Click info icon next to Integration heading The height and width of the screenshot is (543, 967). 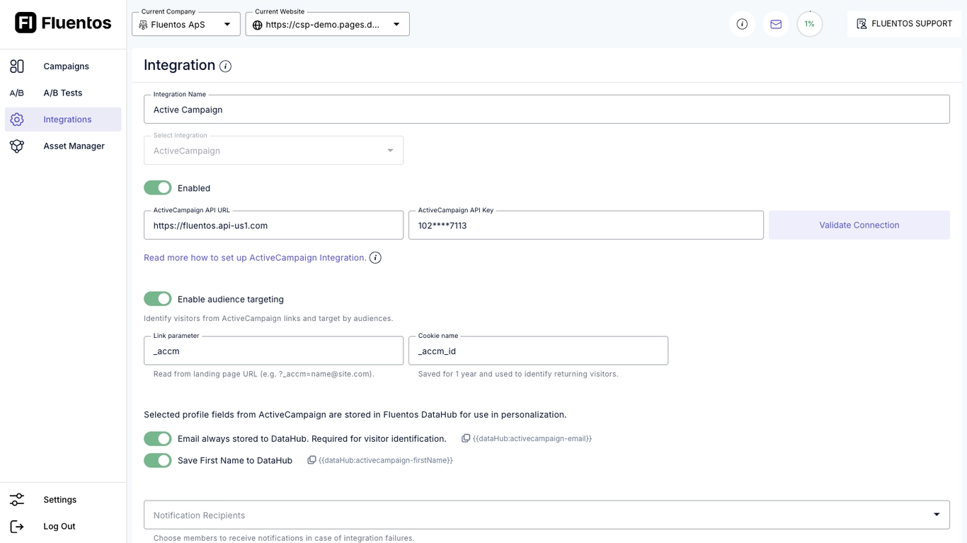(225, 66)
